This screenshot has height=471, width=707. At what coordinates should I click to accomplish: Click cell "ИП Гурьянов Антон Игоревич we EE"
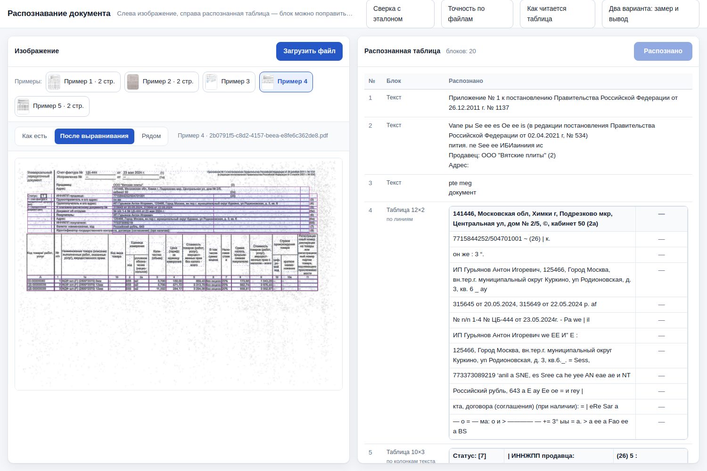tap(542, 335)
